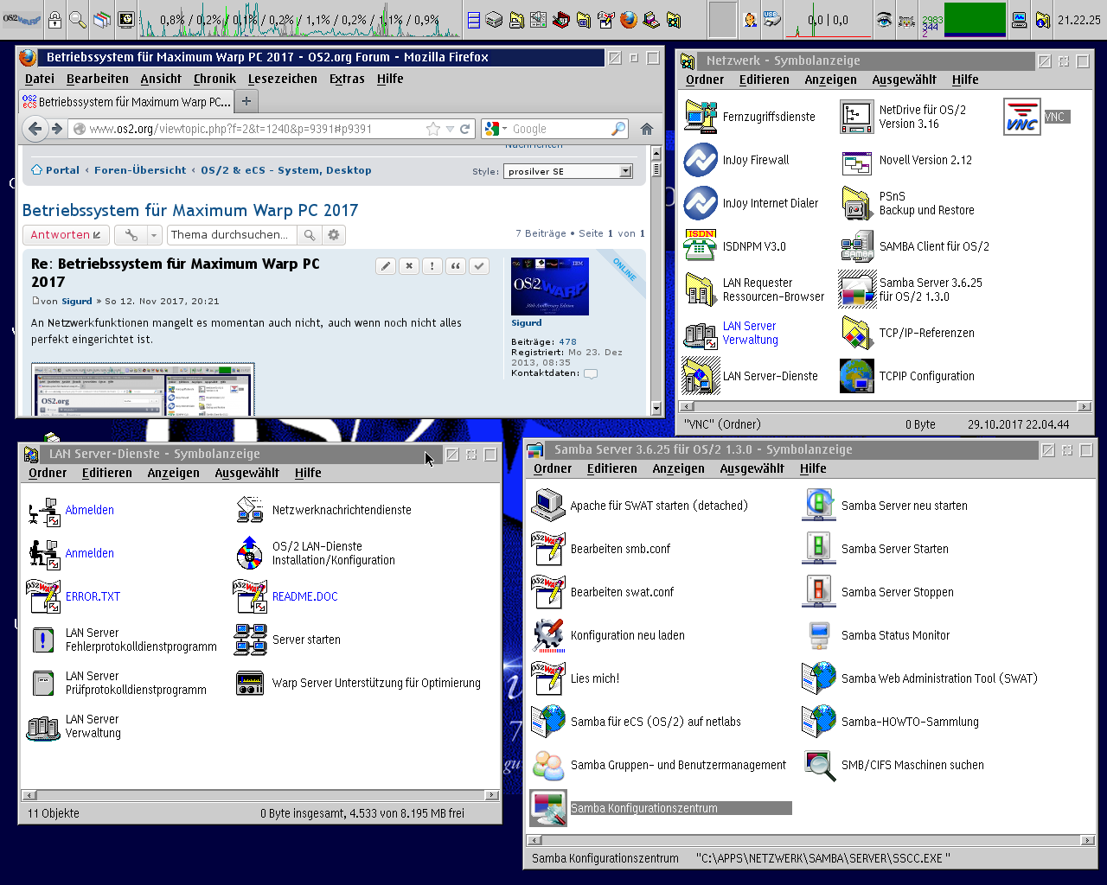Select Samba Server Stoppen icon
This screenshot has width=1107, height=885.
[818, 592]
